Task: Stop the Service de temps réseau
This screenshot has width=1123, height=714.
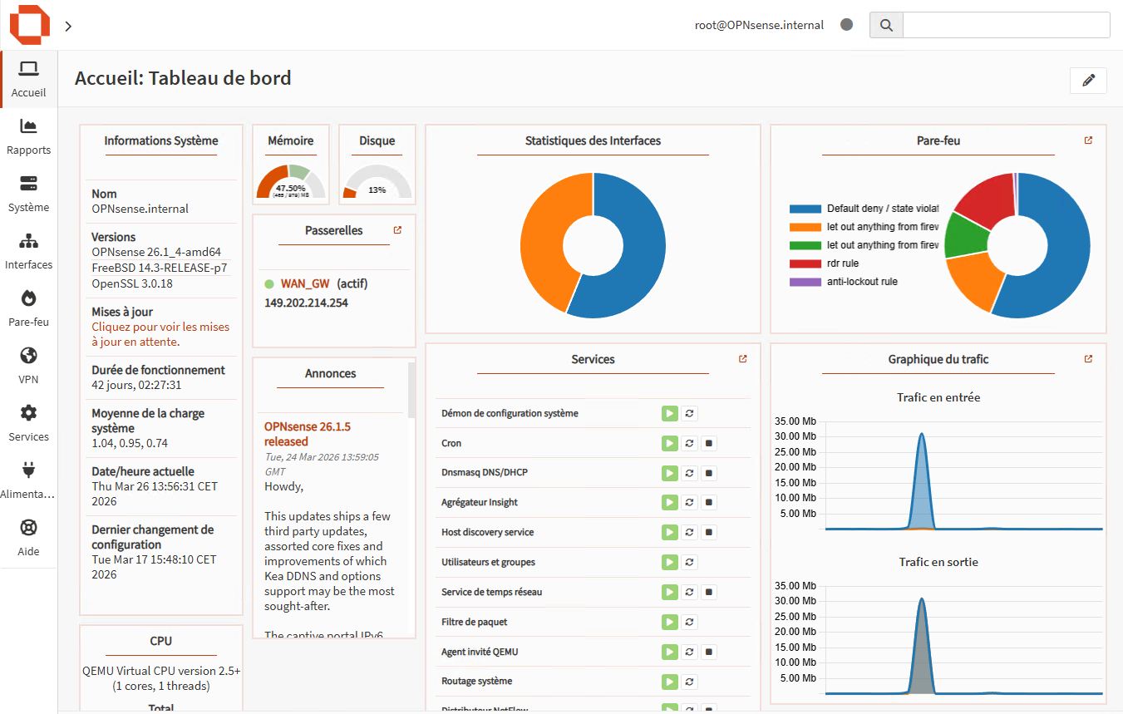Action: [x=709, y=592]
